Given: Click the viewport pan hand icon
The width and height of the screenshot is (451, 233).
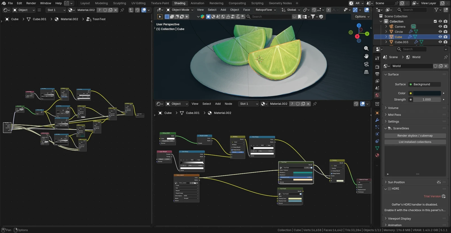Looking at the screenshot, I should pyautogui.click(x=366, y=56).
